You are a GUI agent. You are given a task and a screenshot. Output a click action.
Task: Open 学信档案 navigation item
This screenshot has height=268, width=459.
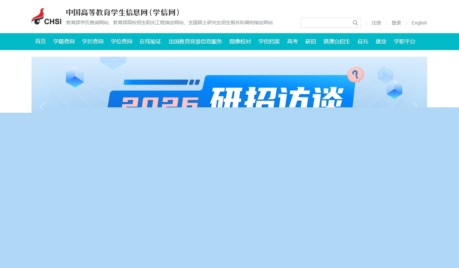point(269,42)
